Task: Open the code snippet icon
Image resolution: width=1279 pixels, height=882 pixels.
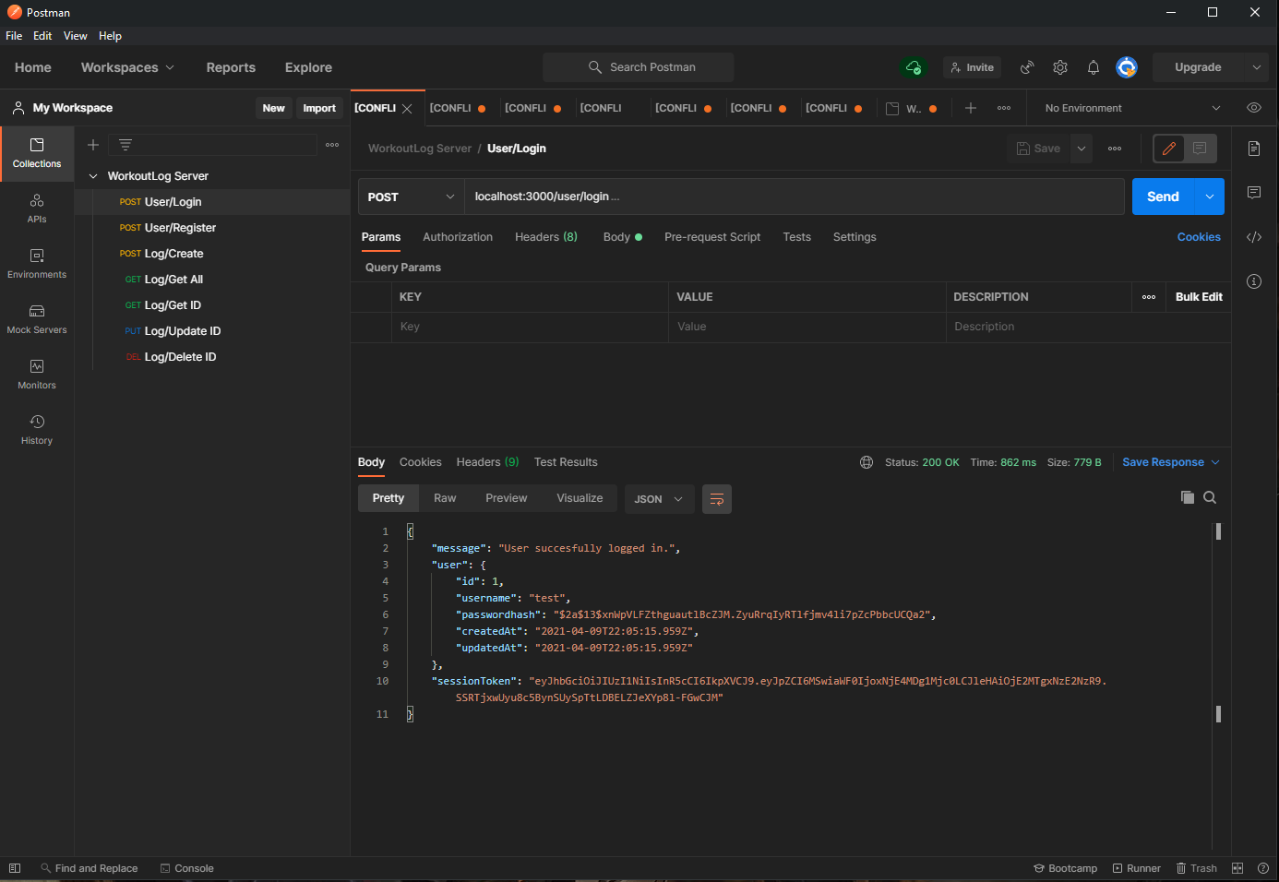Action: click(x=1254, y=237)
